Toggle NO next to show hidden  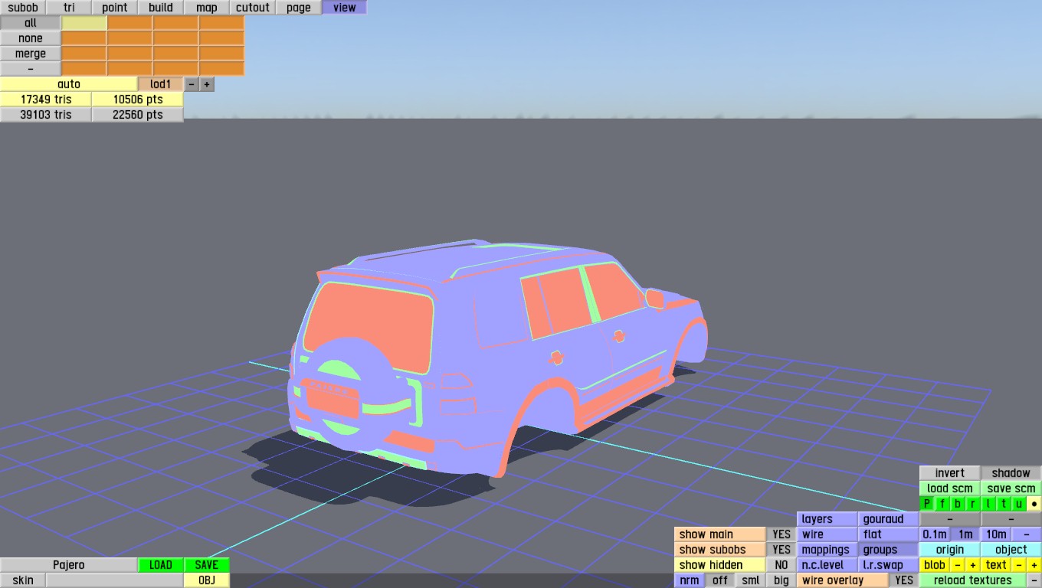point(781,565)
